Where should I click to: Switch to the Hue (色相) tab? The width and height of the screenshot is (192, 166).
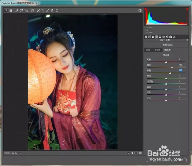coord(148,50)
